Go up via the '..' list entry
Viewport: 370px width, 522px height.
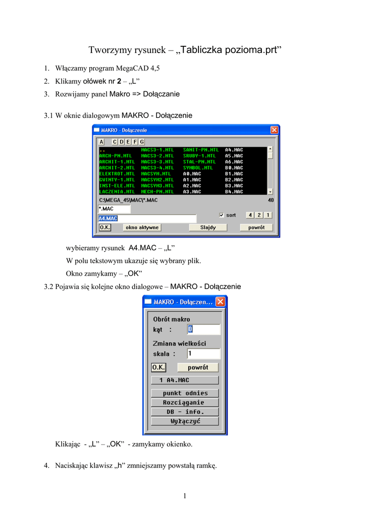[x=103, y=150]
